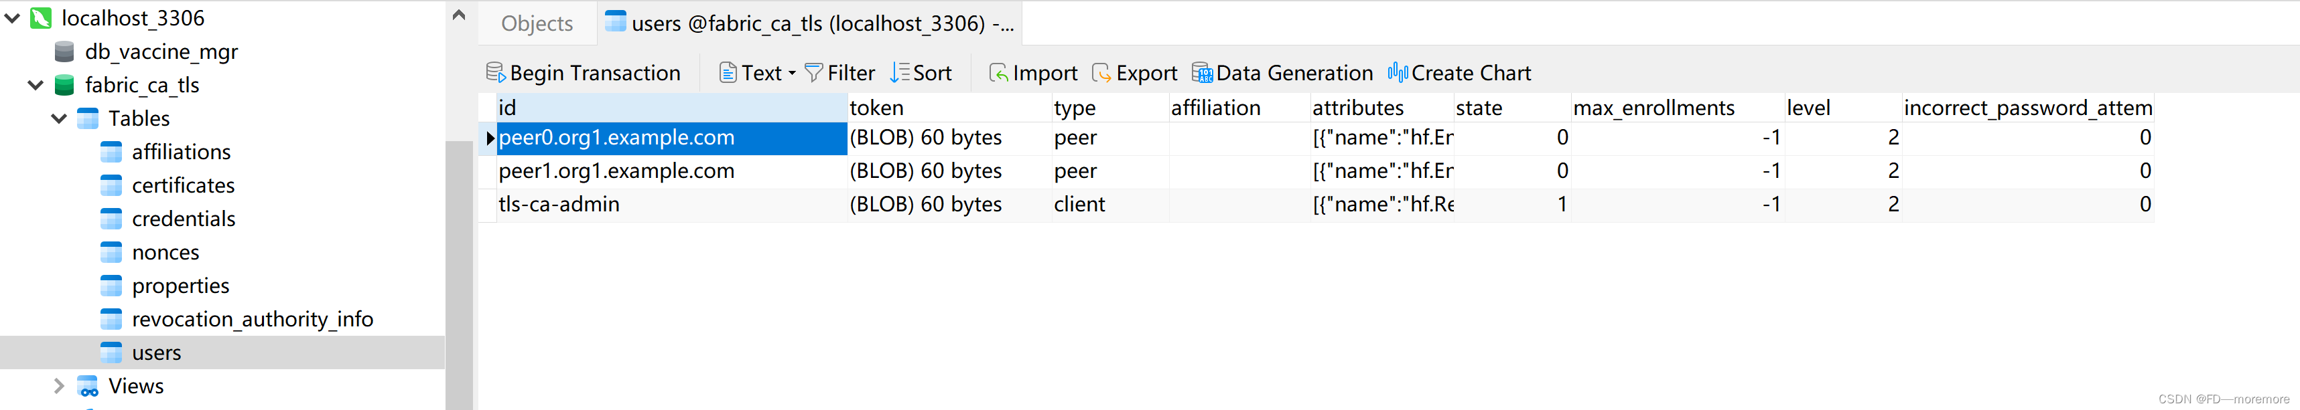Viewport: 2300px width, 410px height.
Task: Select the db_vaccine_mgr database icon
Action: tap(64, 52)
